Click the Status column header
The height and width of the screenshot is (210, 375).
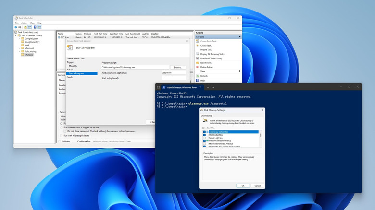click(79, 34)
